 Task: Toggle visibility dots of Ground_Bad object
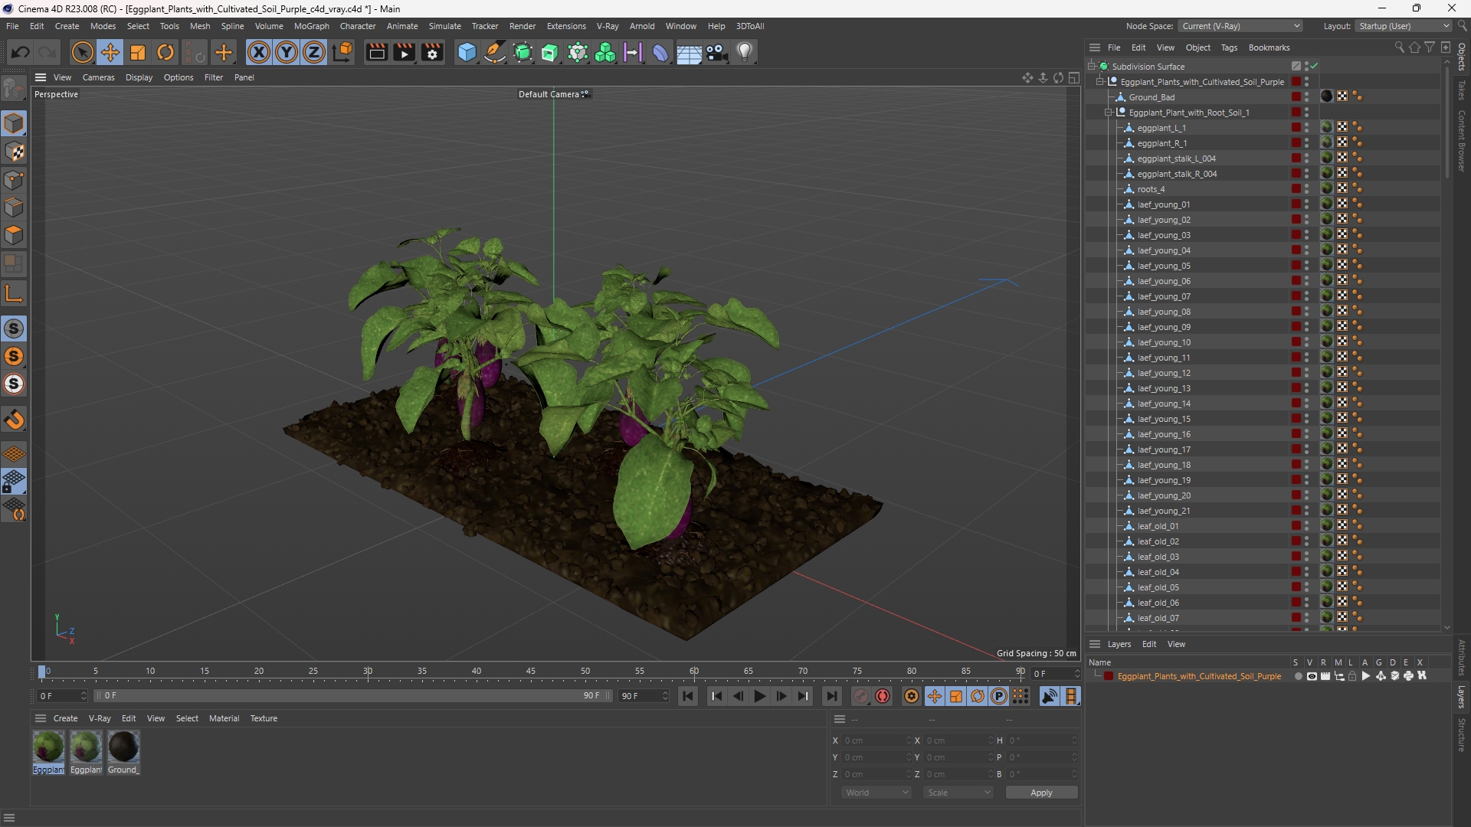pyautogui.click(x=1306, y=96)
